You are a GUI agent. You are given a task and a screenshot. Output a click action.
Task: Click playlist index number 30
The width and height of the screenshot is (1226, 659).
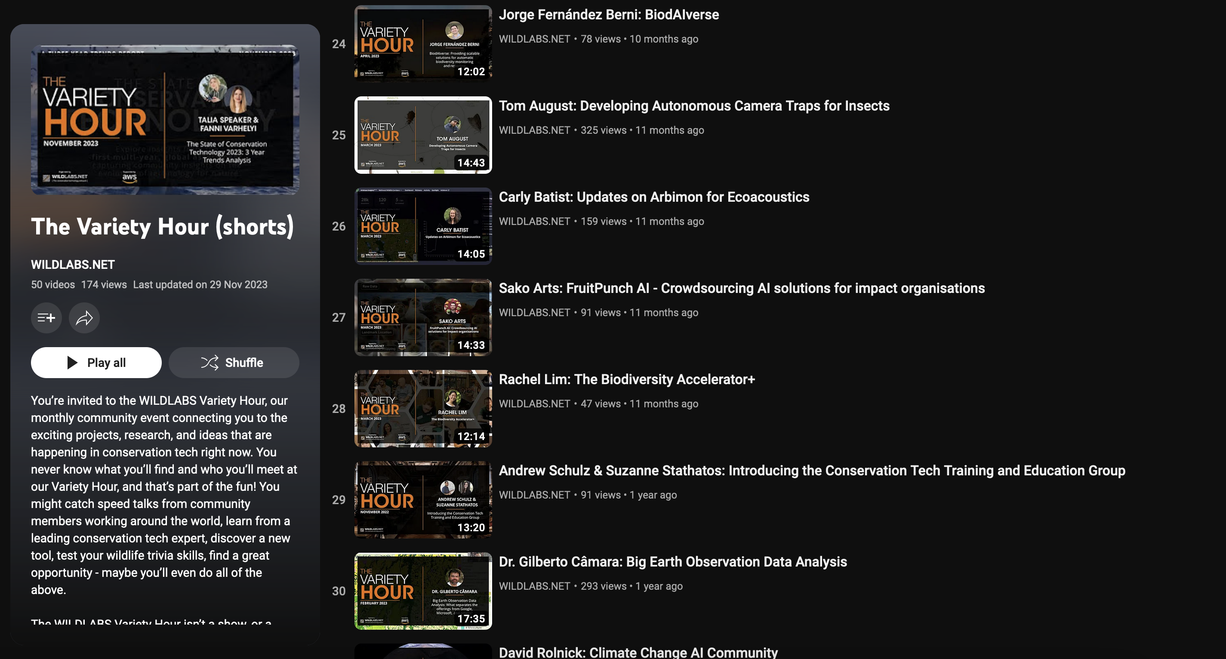339,591
